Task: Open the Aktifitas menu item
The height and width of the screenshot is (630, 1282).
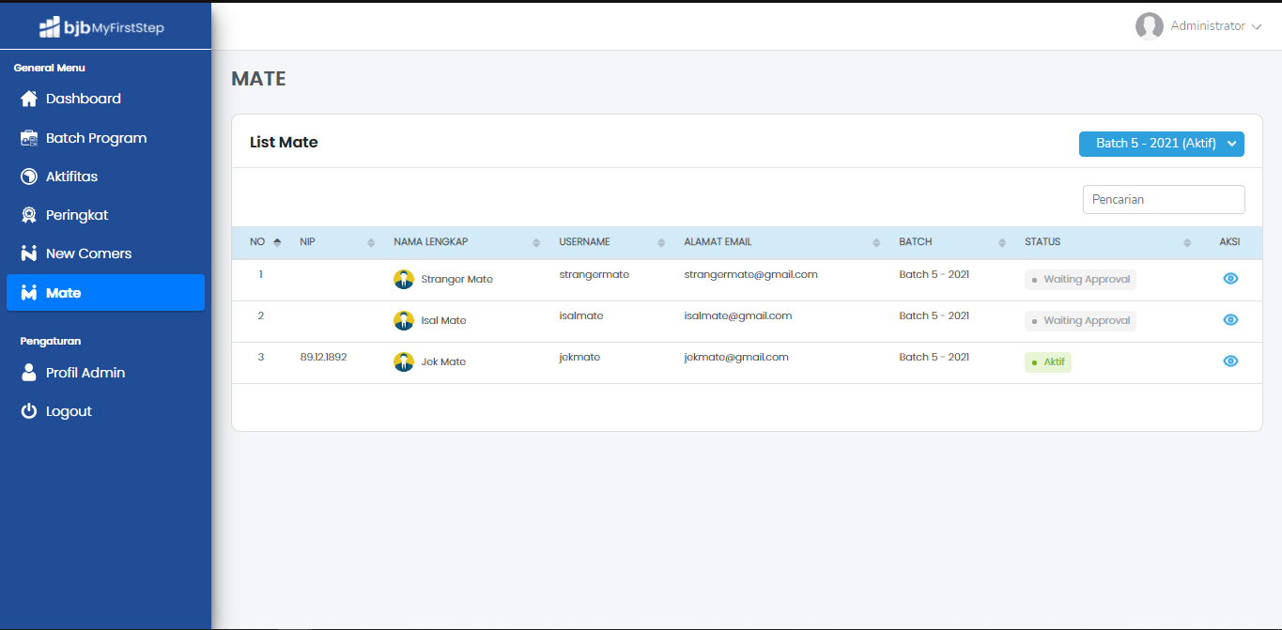Action: tap(105, 177)
